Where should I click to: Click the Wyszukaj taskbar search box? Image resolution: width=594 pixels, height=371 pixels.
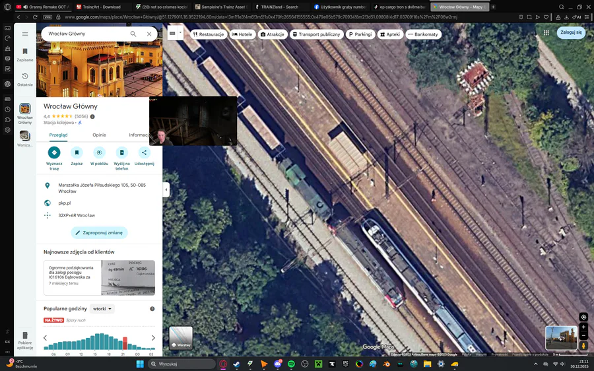pyautogui.click(x=182, y=364)
